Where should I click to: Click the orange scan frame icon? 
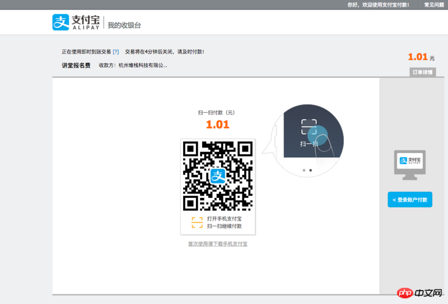pos(197,222)
